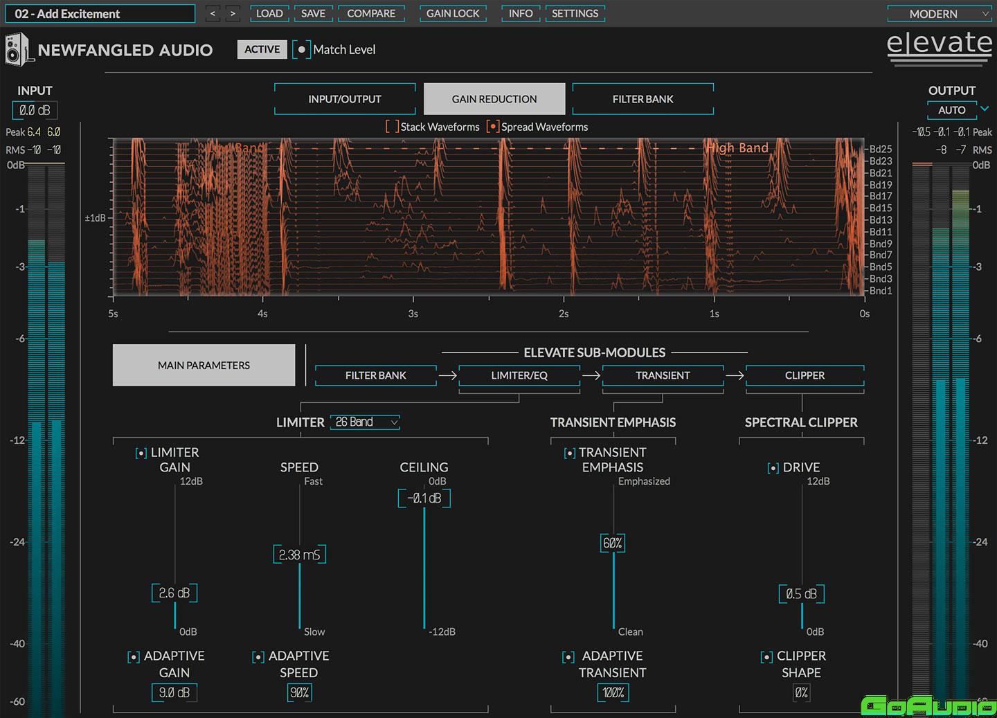This screenshot has width=997, height=718.
Task: Toggle the Adaptive Gain enable box
Action: tap(134, 656)
